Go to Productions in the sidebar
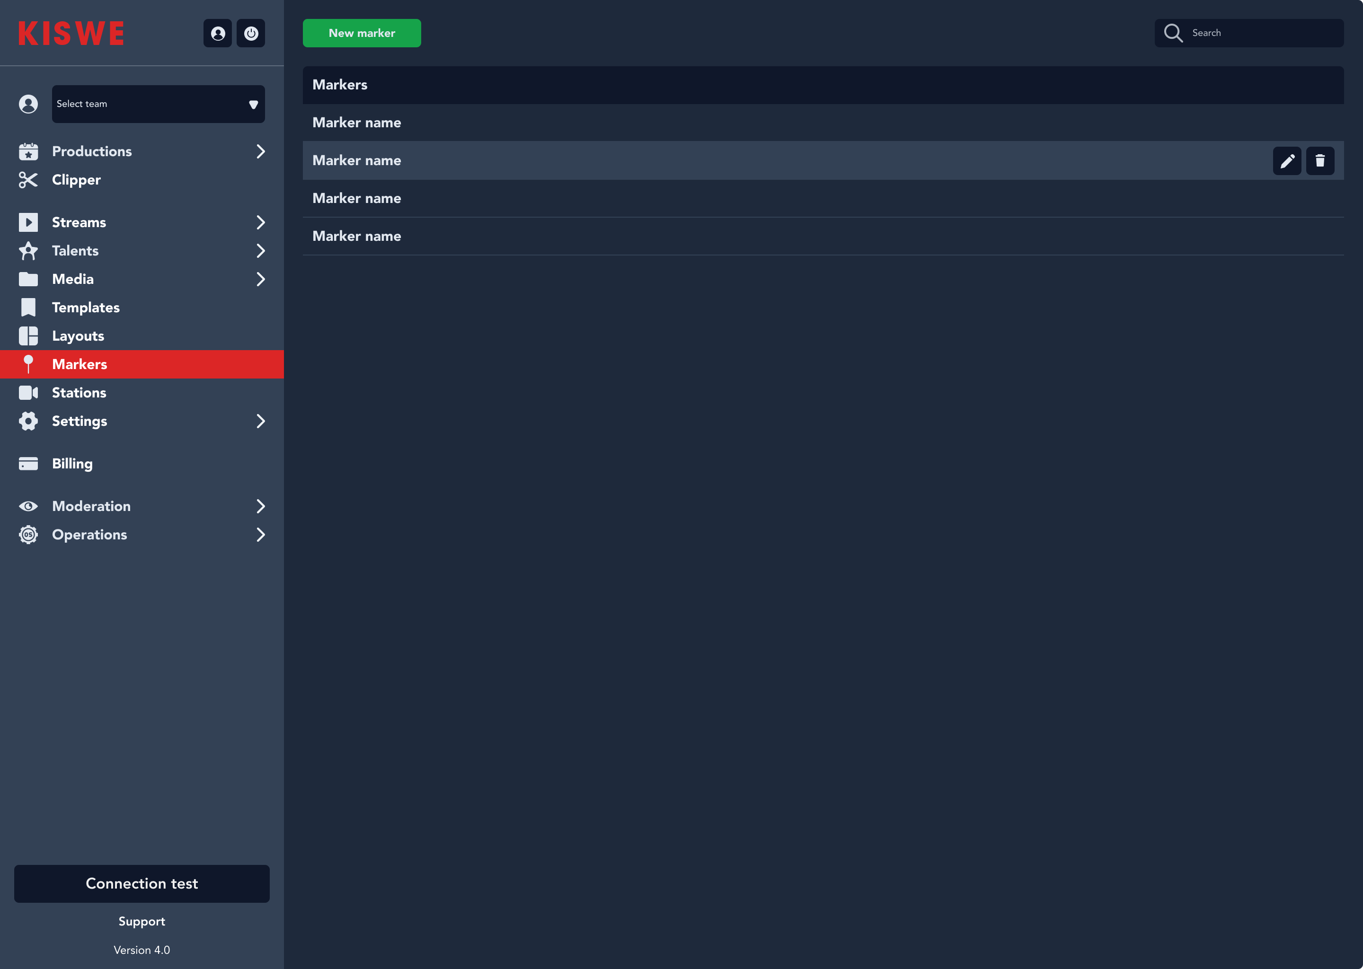 (x=92, y=151)
